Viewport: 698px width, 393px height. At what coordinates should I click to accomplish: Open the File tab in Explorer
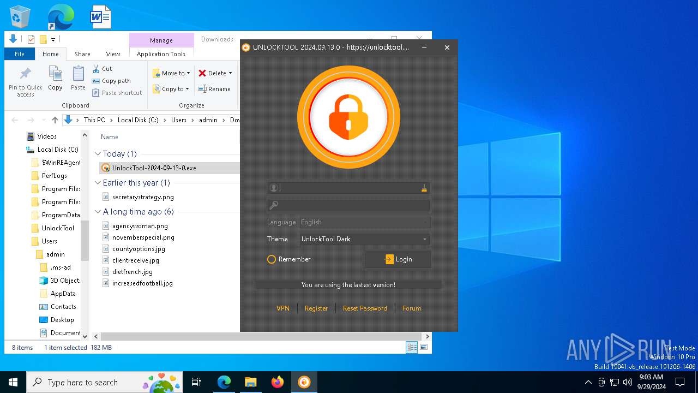click(x=20, y=54)
